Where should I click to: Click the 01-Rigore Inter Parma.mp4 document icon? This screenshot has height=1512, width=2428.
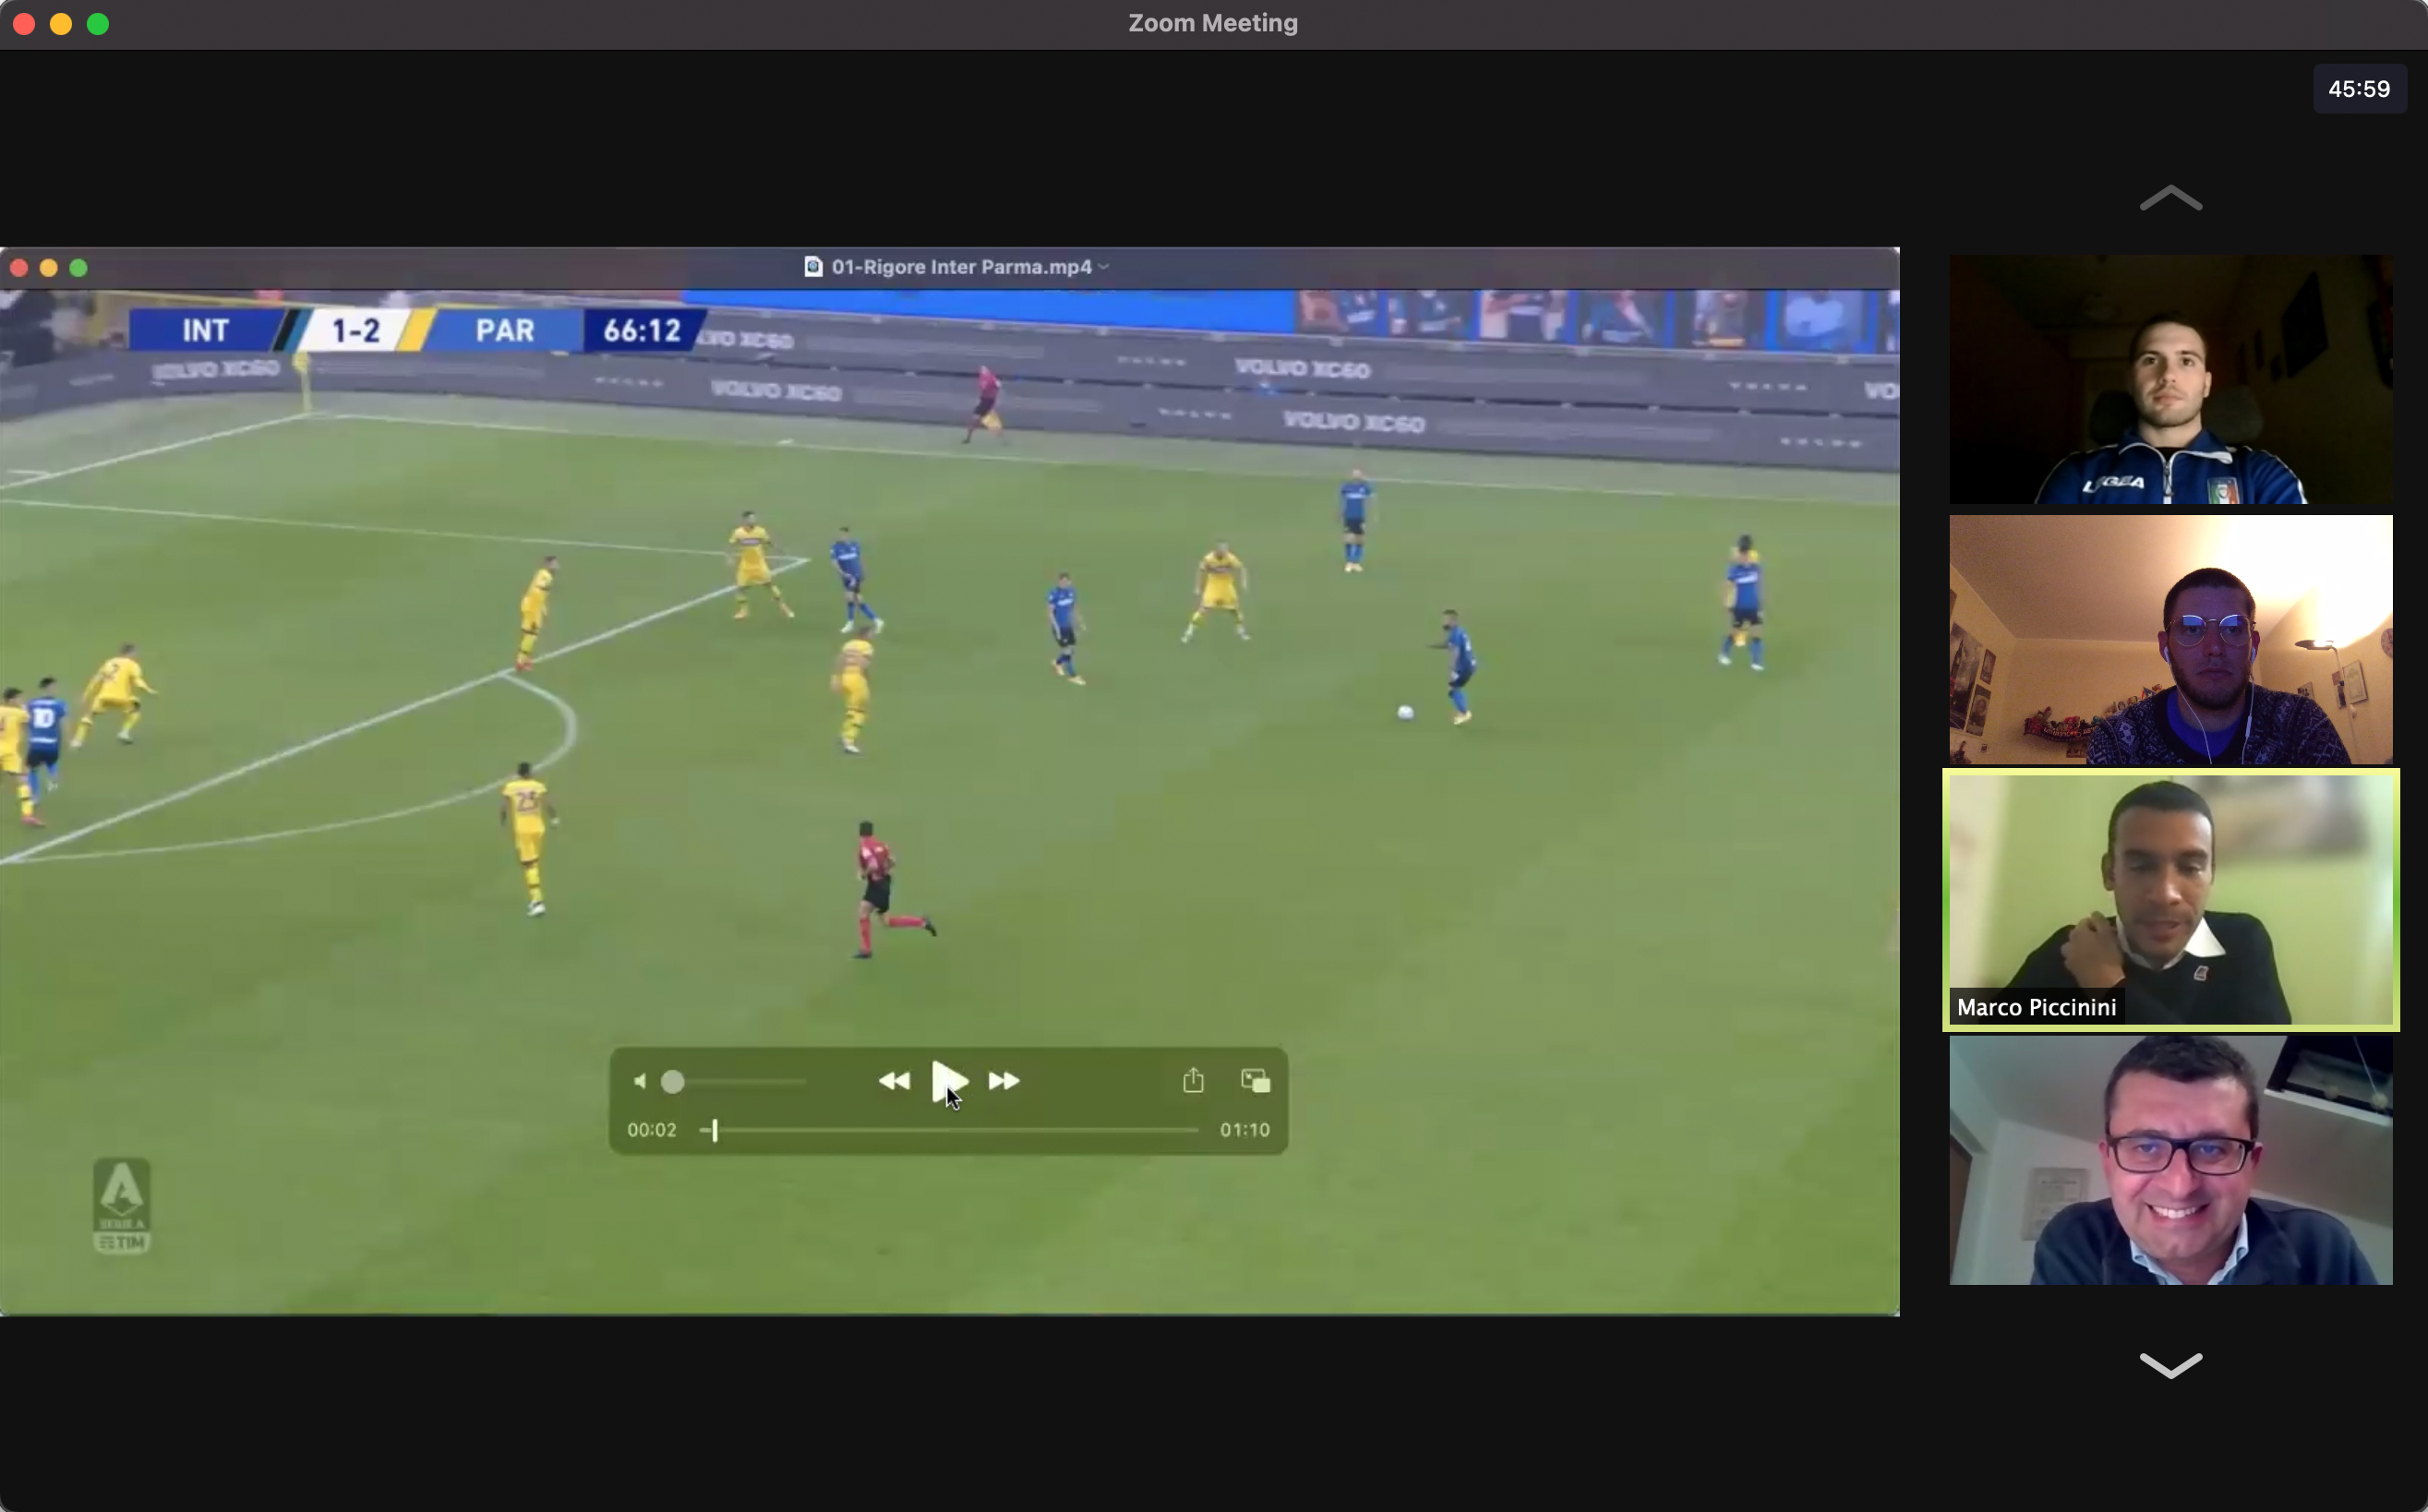(x=813, y=267)
